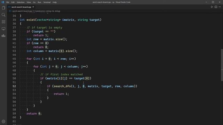Click 'vector<string>' type on line 35
223x125 pixels.
click(49, 20)
